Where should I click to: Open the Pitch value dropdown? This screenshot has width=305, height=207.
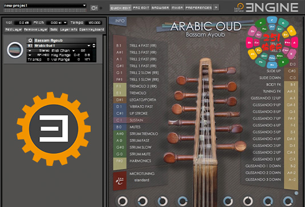click(65, 23)
